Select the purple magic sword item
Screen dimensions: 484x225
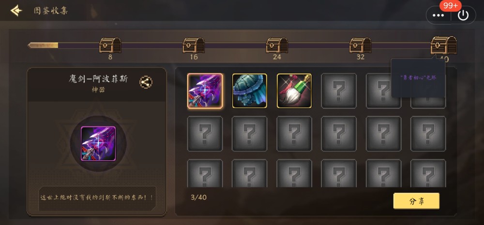pos(205,91)
